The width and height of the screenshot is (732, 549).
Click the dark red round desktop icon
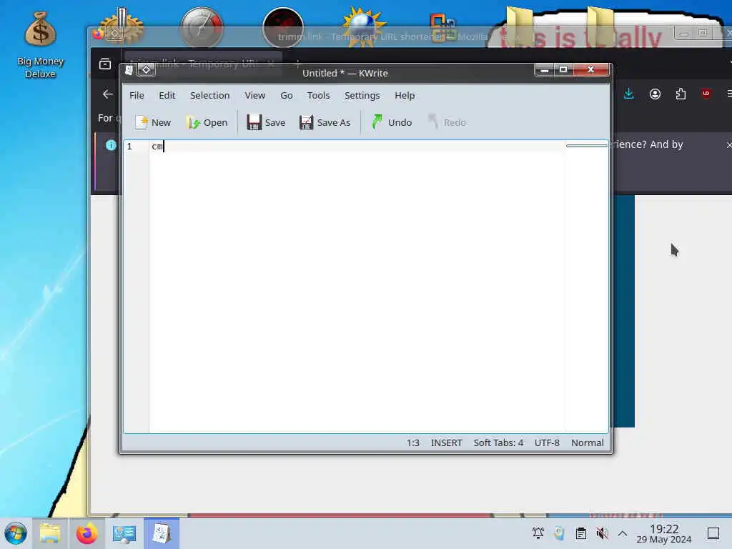(283, 27)
